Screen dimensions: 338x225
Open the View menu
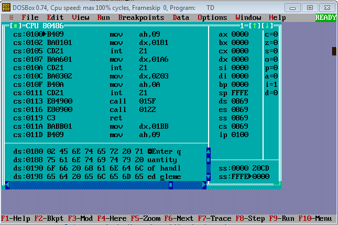coord(80,17)
